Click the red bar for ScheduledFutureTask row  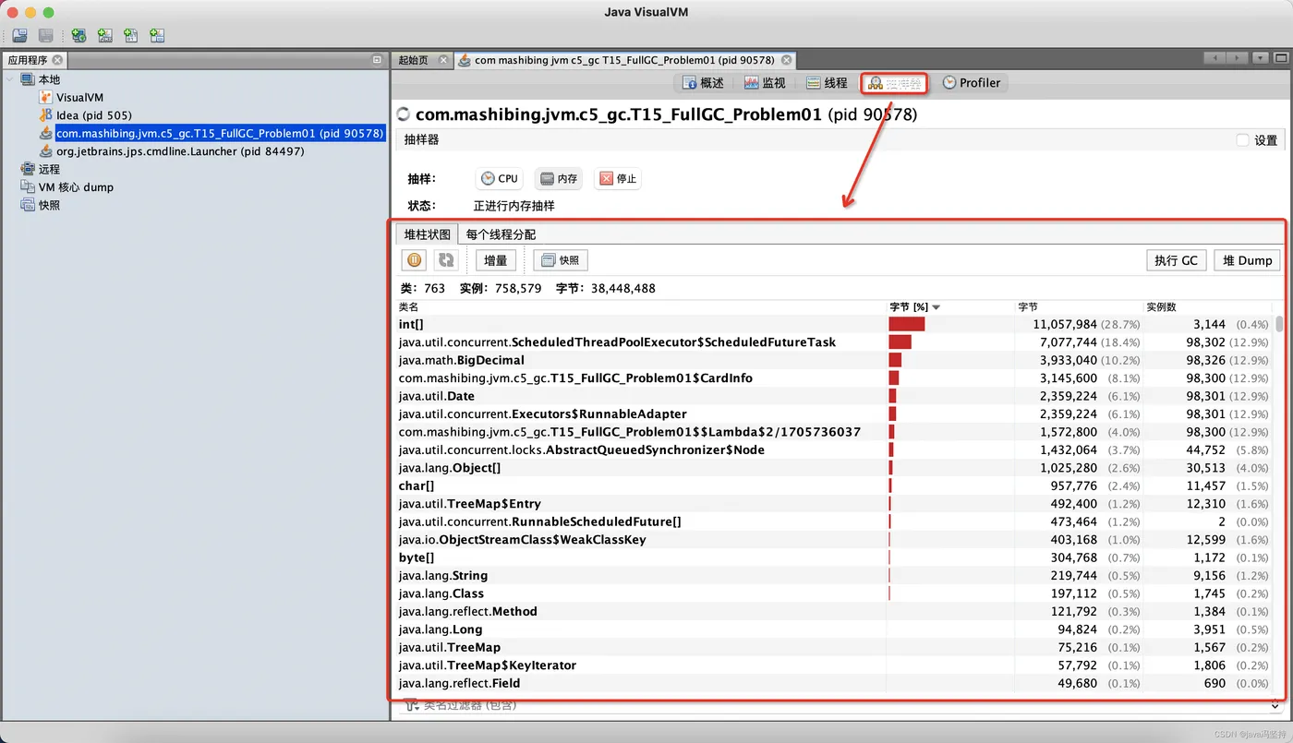pos(900,342)
